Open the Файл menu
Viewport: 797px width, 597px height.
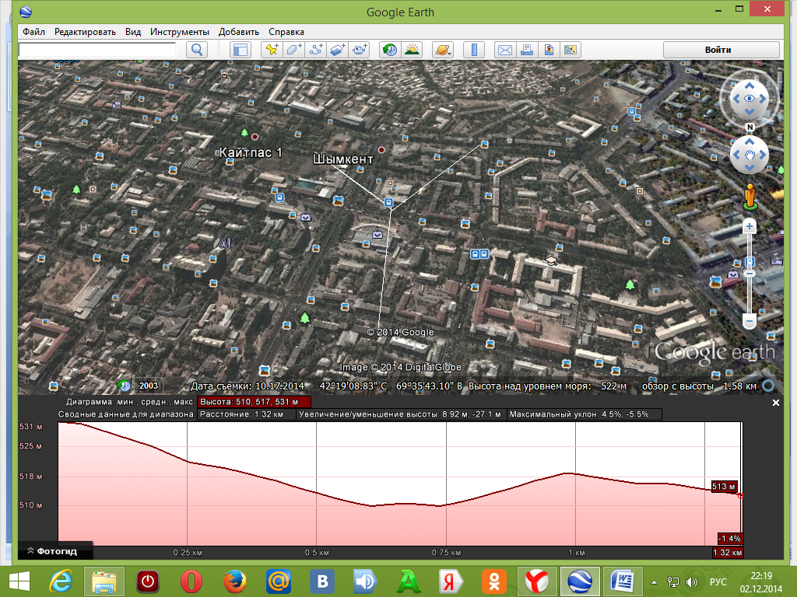tap(33, 31)
